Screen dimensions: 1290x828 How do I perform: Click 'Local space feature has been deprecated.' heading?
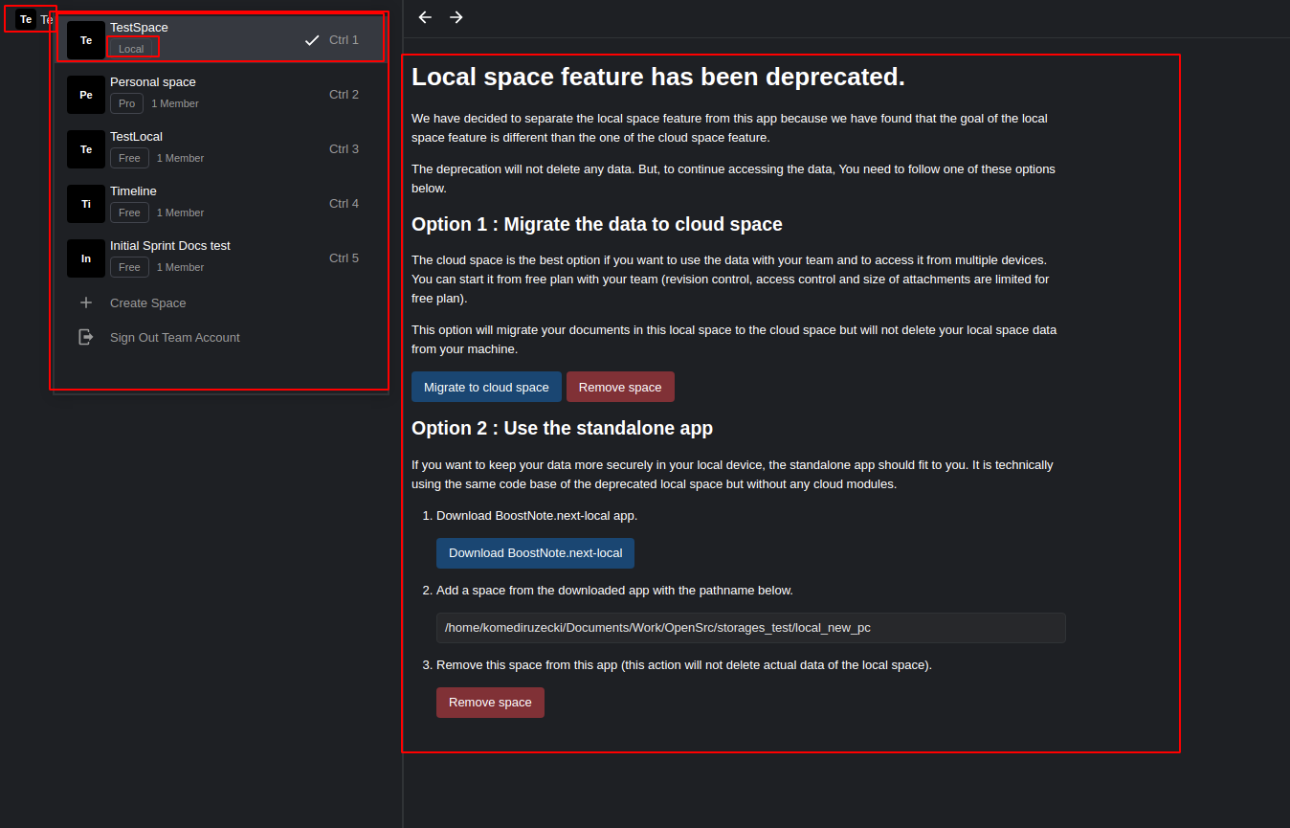[x=658, y=77]
